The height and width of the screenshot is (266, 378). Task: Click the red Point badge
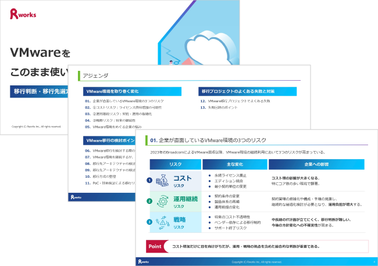[x=155, y=246]
